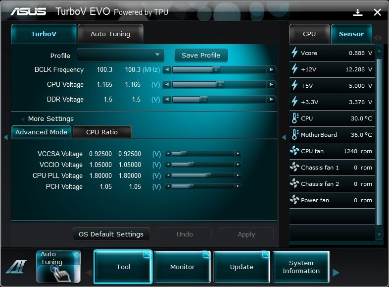Click the AI Suite logo icon
389x287 pixels.
16,267
